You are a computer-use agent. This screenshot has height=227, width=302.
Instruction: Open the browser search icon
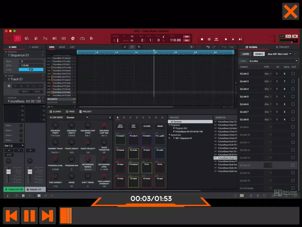[27, 38]
